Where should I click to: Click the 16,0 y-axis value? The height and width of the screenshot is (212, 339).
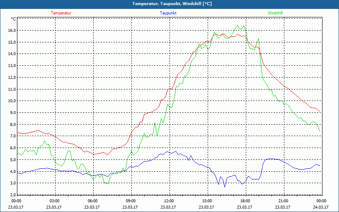click(x=12, y=30)
